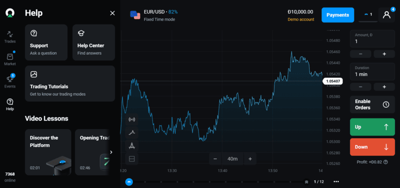400x188 pixels.
Task: Open the drawing tools compass icon
Action: coord(131,146)
